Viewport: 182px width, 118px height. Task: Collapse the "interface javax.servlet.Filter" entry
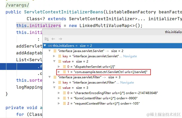[x=50, y=77]
